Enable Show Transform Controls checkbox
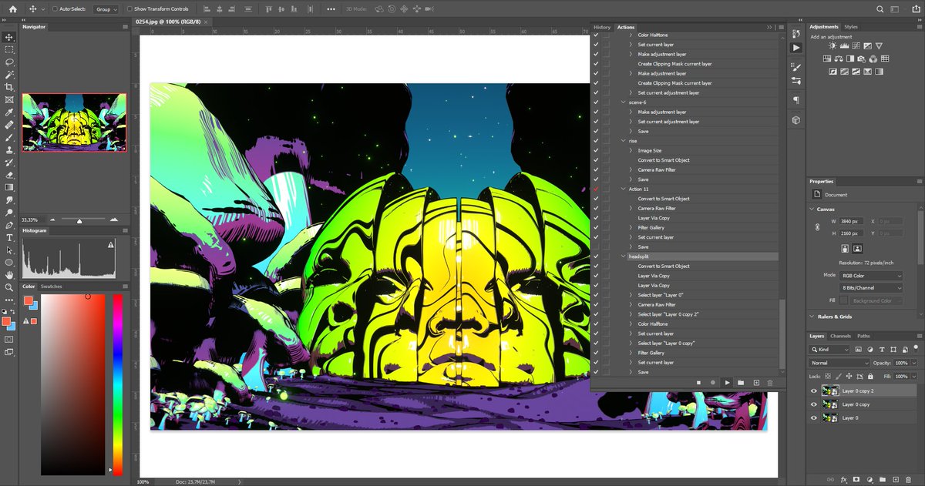This screenshot has height=486, width=925. click(129, 9)
